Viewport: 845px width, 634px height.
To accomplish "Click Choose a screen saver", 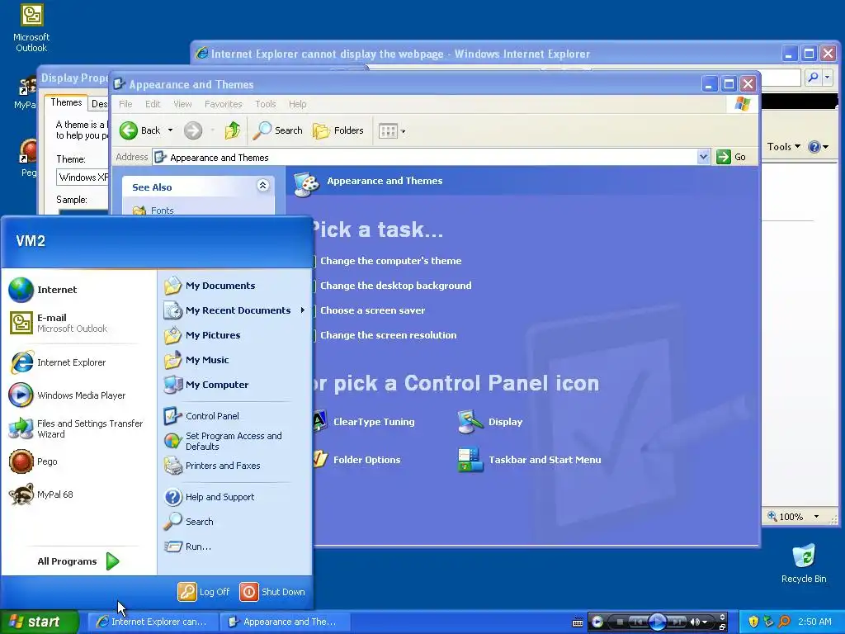I will click(x=372, y=310).
